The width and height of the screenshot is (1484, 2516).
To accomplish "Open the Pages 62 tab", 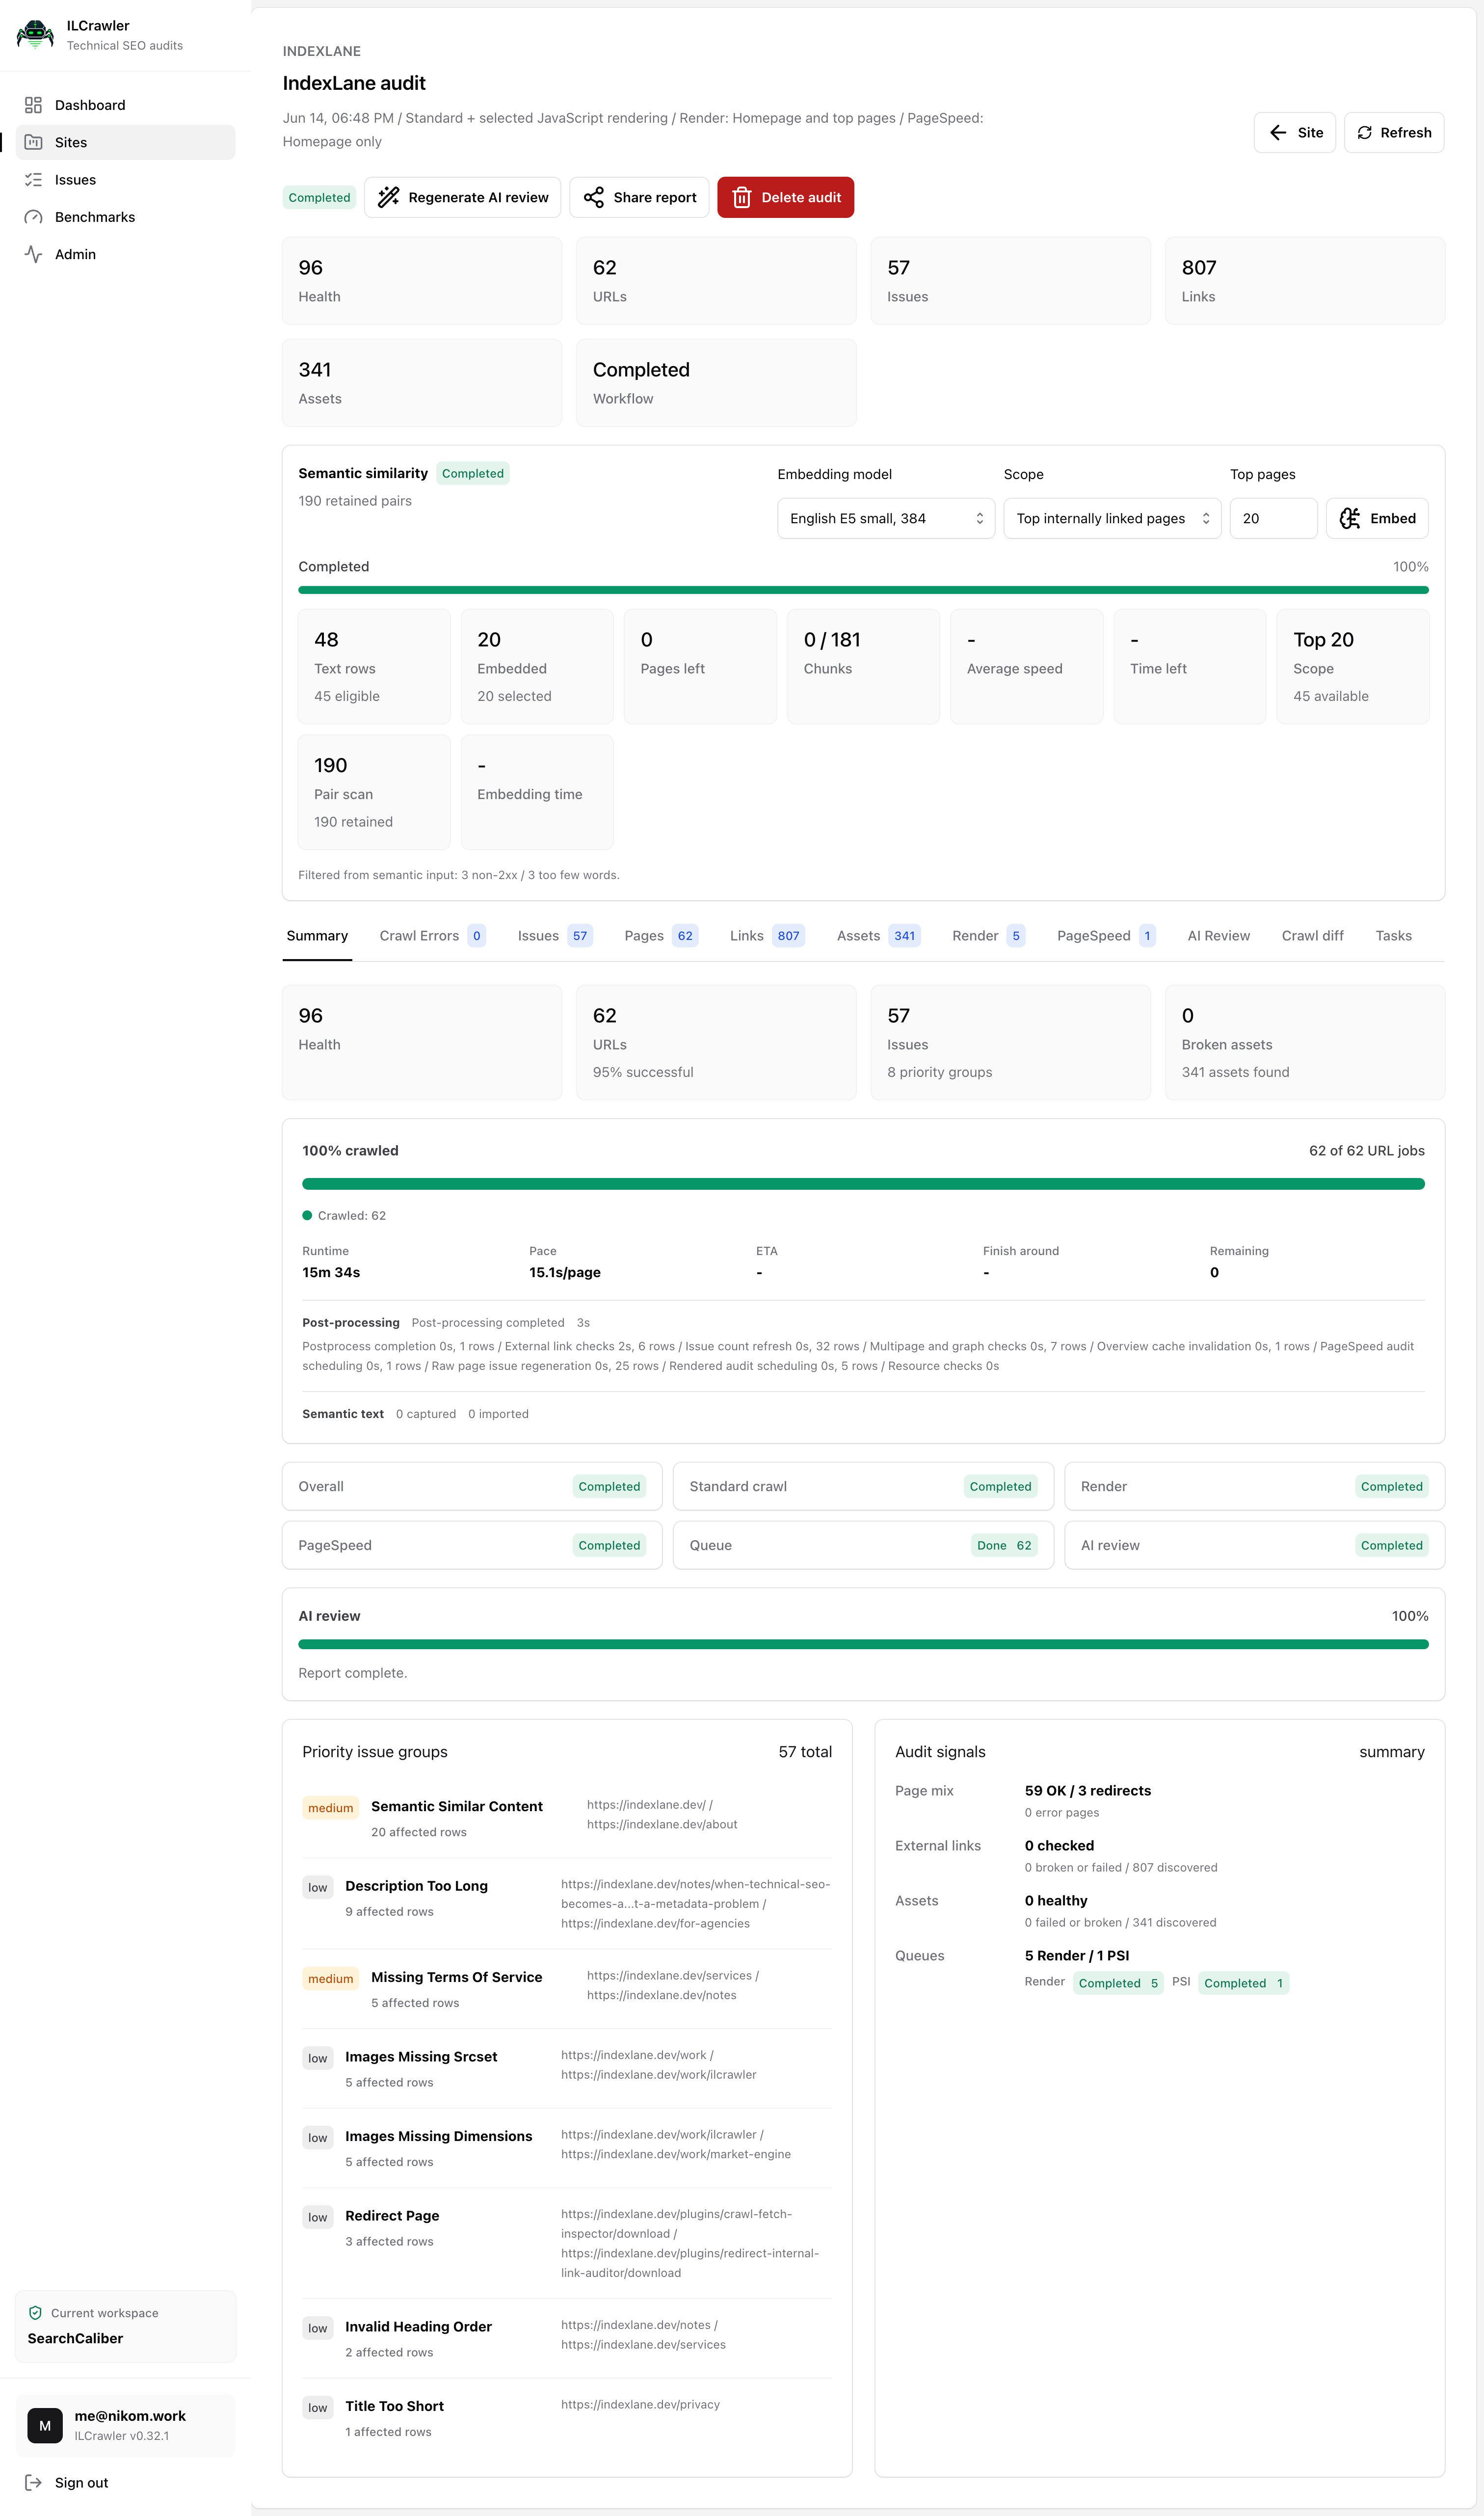I will pos(661,936).
